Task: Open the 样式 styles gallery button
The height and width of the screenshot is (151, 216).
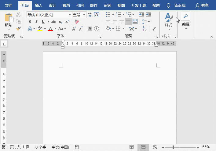Action: click(x=169, y=20)
